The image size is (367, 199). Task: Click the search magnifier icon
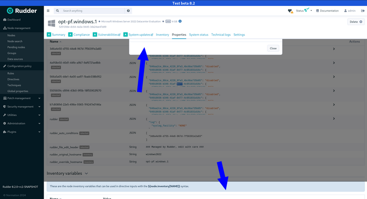[58, 11]
